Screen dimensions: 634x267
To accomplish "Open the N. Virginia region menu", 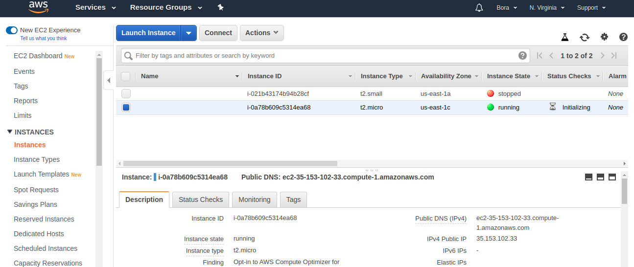I will click(547, 7).
